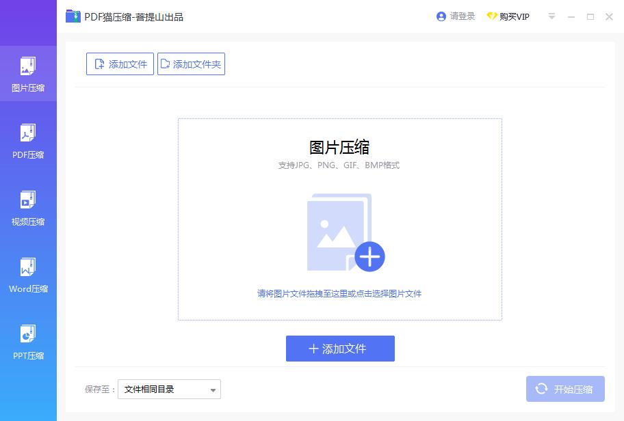Click the 添加文件 toolbar button
The image size is (624, 421).
pos(120,64)
